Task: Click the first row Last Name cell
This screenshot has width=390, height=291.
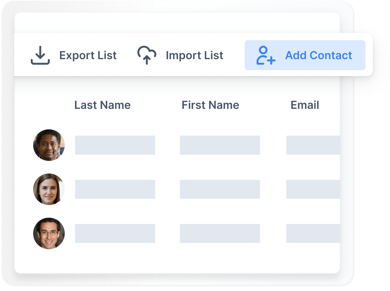Action: coord(115,145)
